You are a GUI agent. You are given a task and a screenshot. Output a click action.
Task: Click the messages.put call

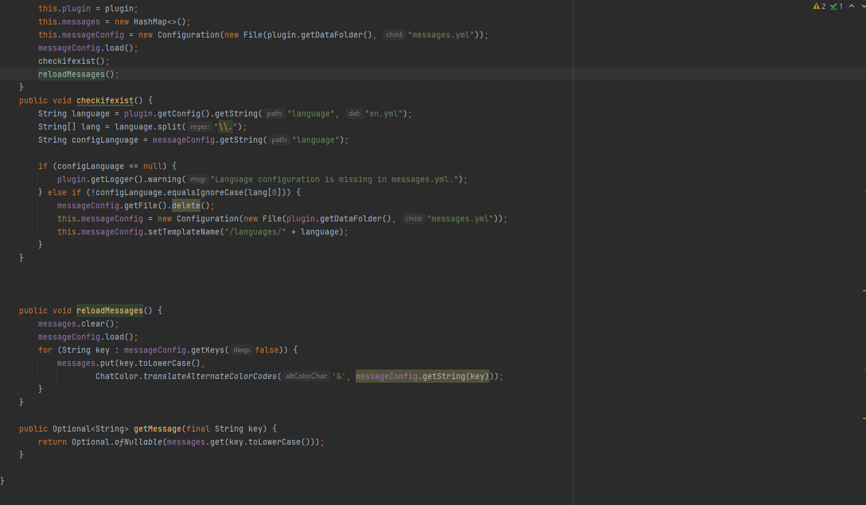point(86,363)
